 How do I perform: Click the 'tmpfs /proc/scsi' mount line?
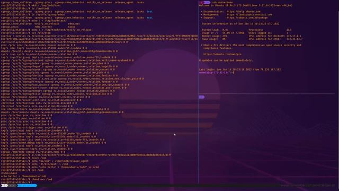coord(34,146)
